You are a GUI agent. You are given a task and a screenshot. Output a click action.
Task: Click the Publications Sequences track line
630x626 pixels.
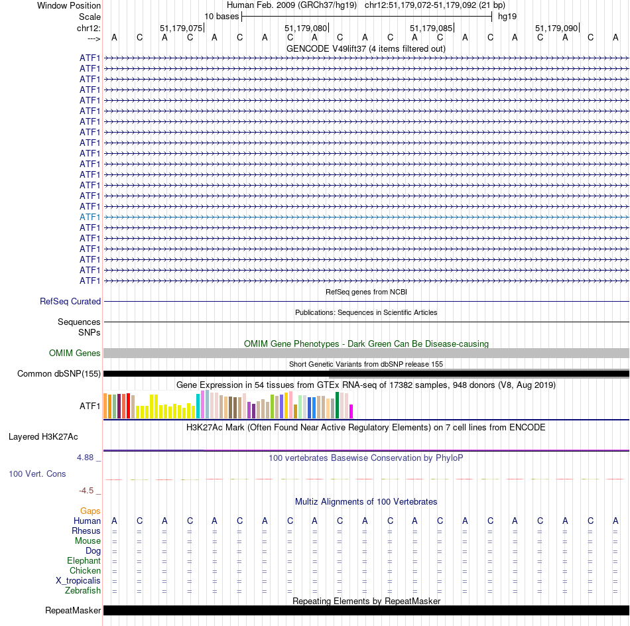366,322
